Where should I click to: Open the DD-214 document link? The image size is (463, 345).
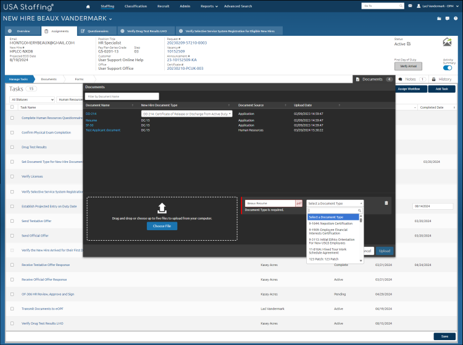click(91, 114)
